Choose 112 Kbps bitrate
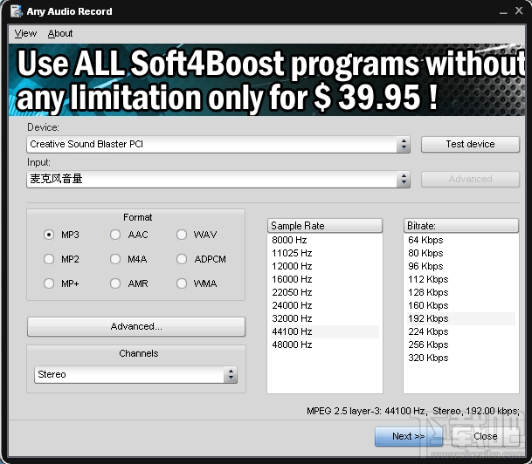The width and height of the screenshot is (532, 464). click(x=461, y=279)
